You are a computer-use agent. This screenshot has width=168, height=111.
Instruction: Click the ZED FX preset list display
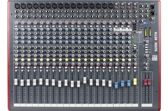coord(138,38)
